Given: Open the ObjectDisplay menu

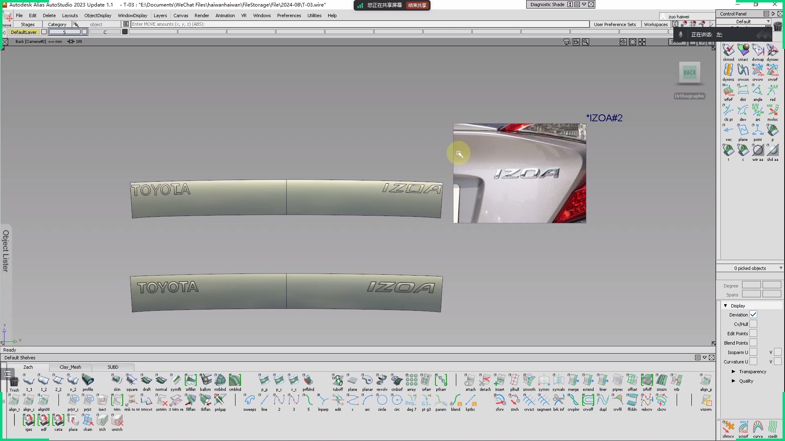Looking at the screenshot, I should 98,16.
